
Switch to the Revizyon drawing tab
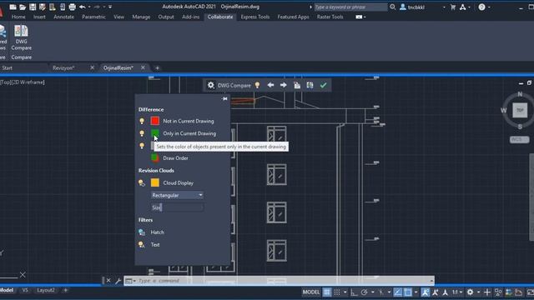(63, 68)
